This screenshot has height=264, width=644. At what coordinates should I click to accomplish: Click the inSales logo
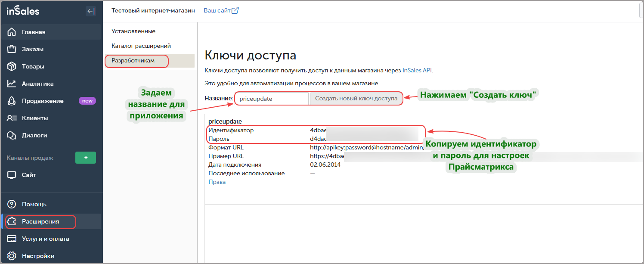coord(23,11)
